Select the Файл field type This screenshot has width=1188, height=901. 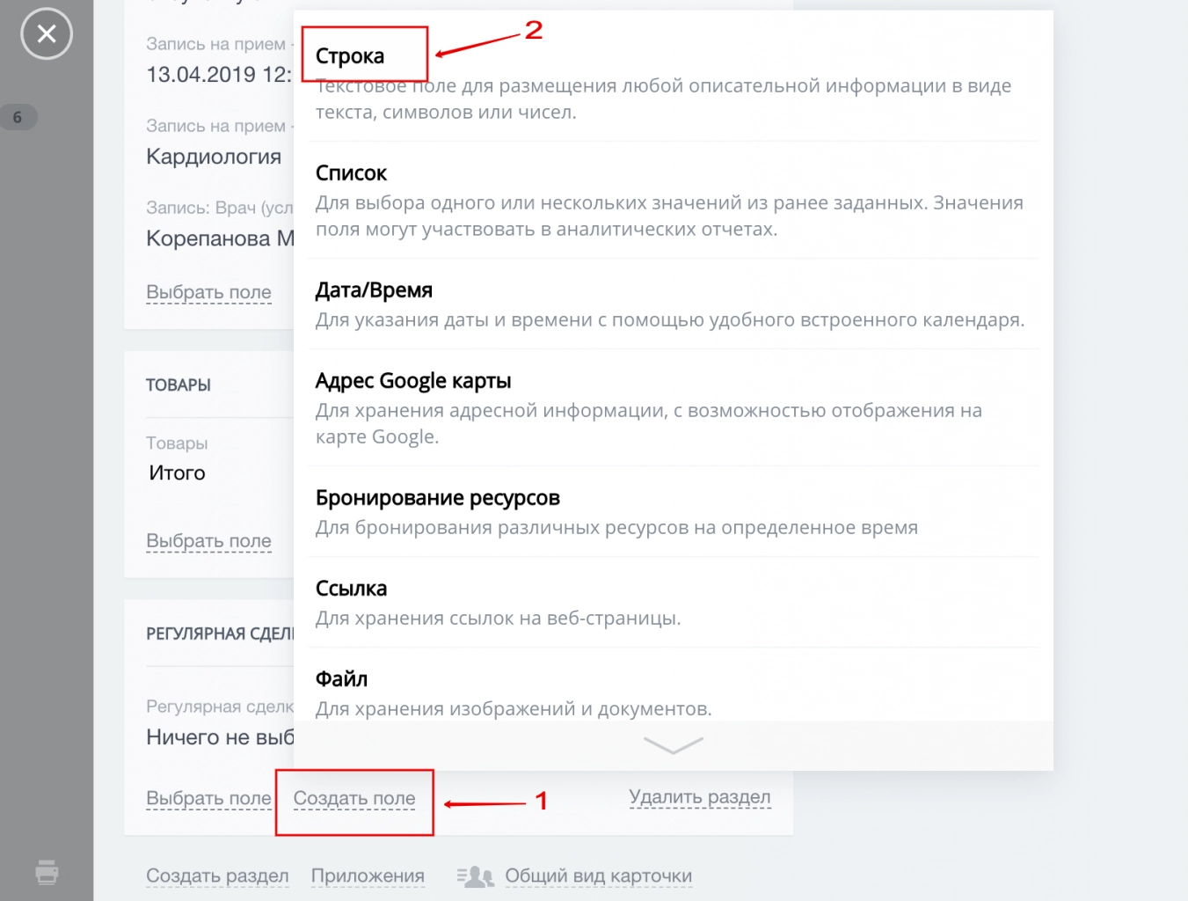pos(343,678)
